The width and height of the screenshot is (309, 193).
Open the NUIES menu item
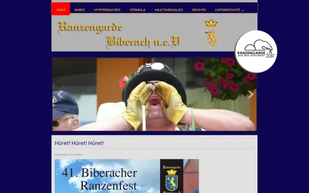(x=80, y=10)
